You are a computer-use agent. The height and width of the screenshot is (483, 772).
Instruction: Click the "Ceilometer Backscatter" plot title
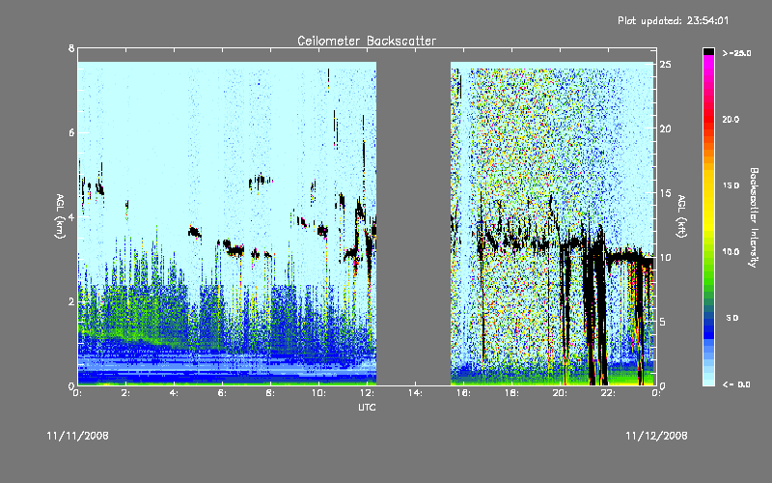(x=367, y=41)
